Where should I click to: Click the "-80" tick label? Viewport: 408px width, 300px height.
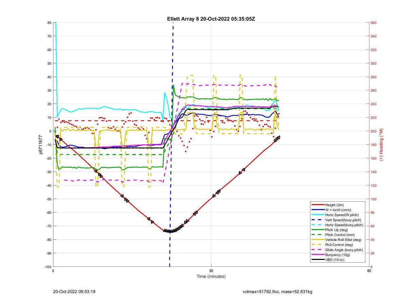(49, 240)
